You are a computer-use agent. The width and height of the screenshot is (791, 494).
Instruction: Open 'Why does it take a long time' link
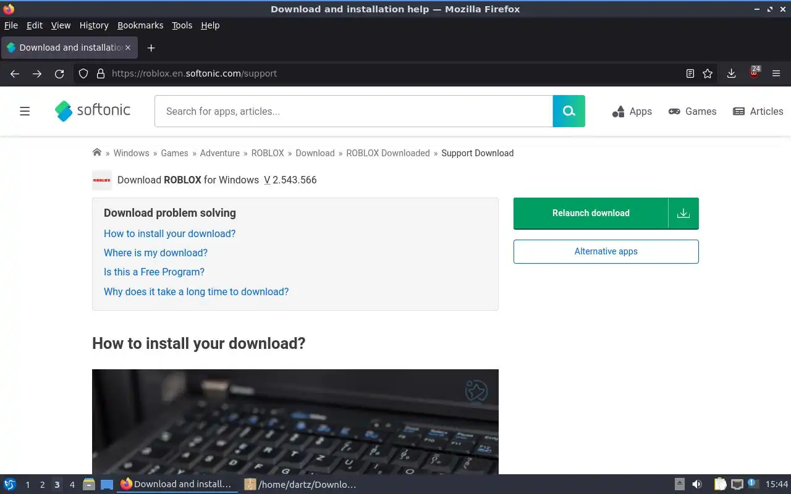pyautogui.click(x=196, y=291)
